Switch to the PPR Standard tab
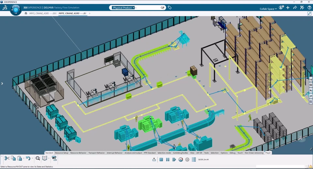 pos(150,153)
